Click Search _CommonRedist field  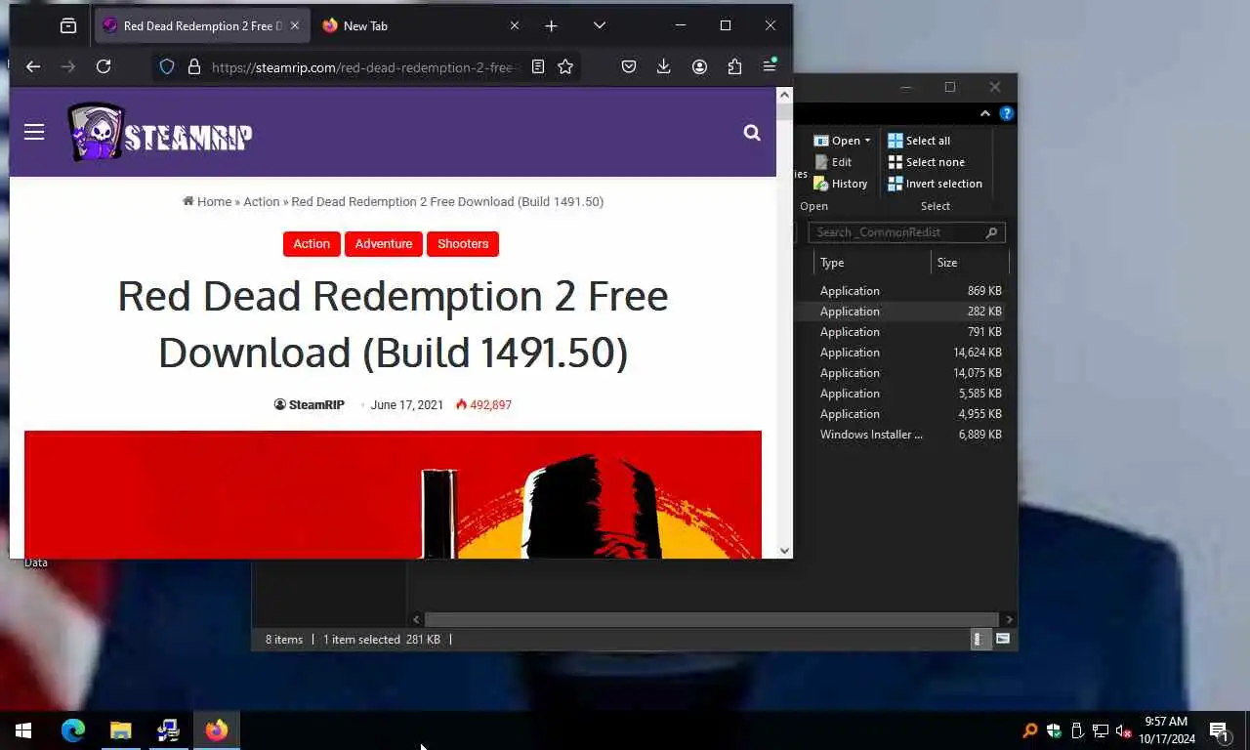pyautogui.click(x=906, y=232)
